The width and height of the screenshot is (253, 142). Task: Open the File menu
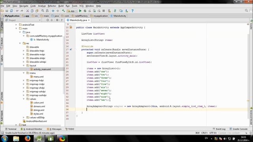tap(2, 6)
